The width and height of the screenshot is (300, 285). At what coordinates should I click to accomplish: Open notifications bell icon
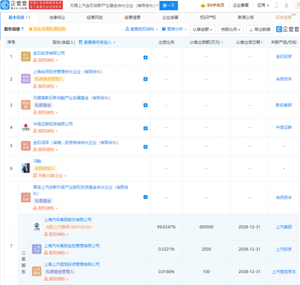coord(286,5)
